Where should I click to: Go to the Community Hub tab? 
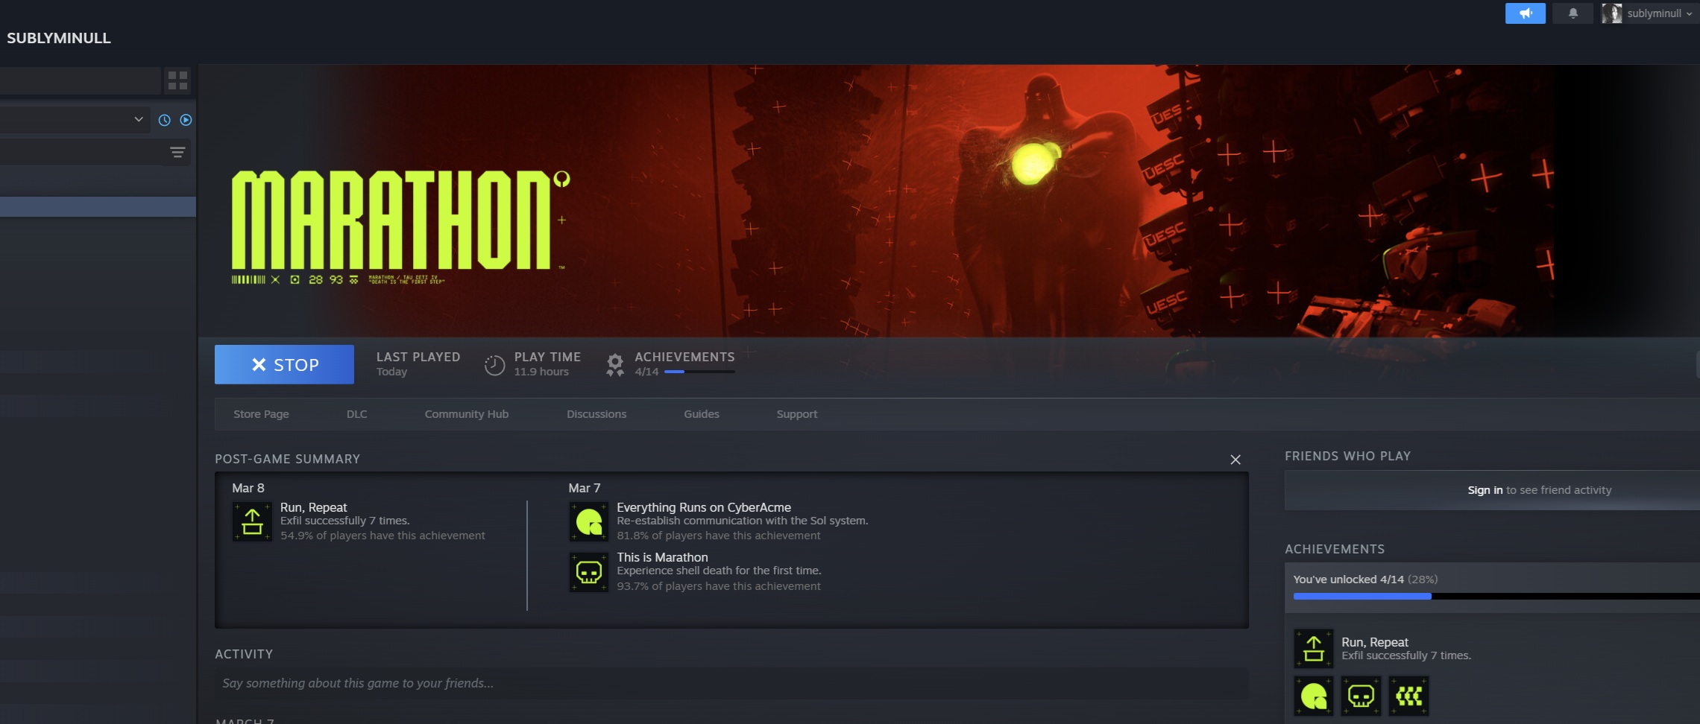pyautogui.click(x=466, y=414)
